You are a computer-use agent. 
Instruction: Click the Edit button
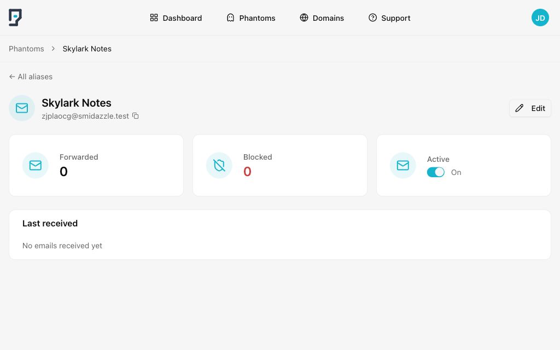(x=530, y=108)
